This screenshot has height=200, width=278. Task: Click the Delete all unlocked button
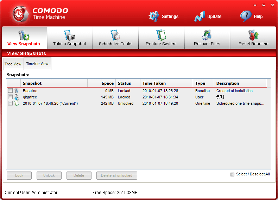[117, 175]
